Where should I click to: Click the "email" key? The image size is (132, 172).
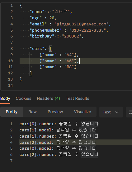pos(38,24)
